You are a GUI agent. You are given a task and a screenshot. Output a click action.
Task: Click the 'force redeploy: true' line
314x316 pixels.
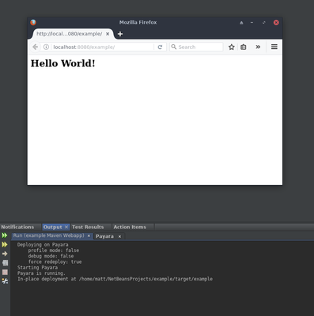click(x=55, y=261)
